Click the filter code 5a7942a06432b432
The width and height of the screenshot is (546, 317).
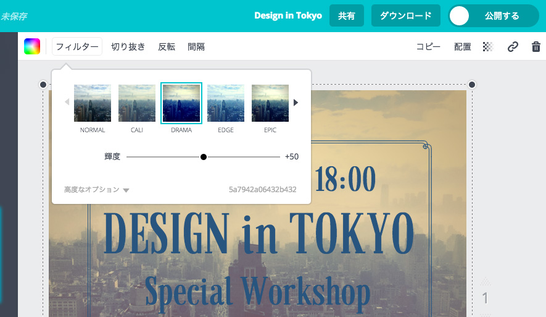[x=263, y=189]
